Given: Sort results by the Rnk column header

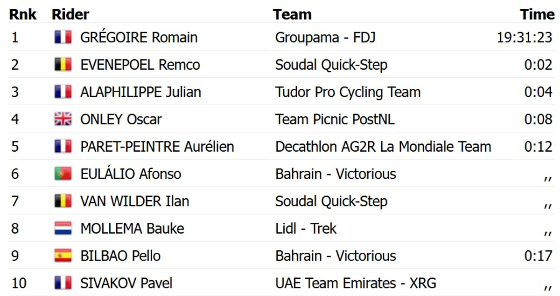Looking at the screenshot, I should 23,14.
